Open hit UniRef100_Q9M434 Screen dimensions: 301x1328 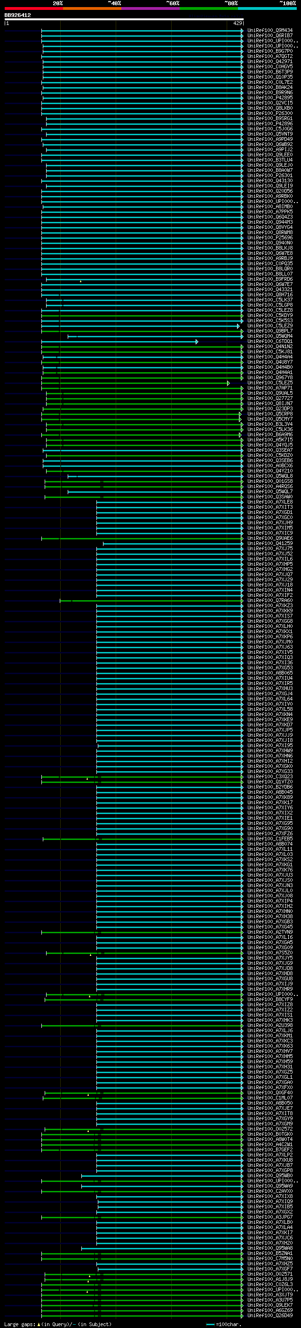pyautogui.click(x=270, y=31)
